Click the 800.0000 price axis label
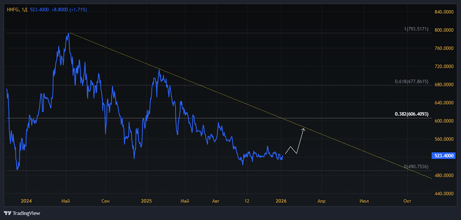The height and width of the screenshot is (220, 461). pyautogui.click(x=444, y=30)
